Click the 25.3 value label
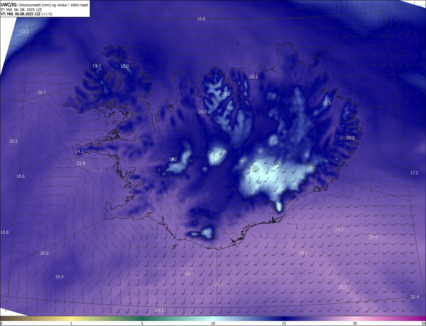Viewport: 426px width, 326px height. click(342, 288)
